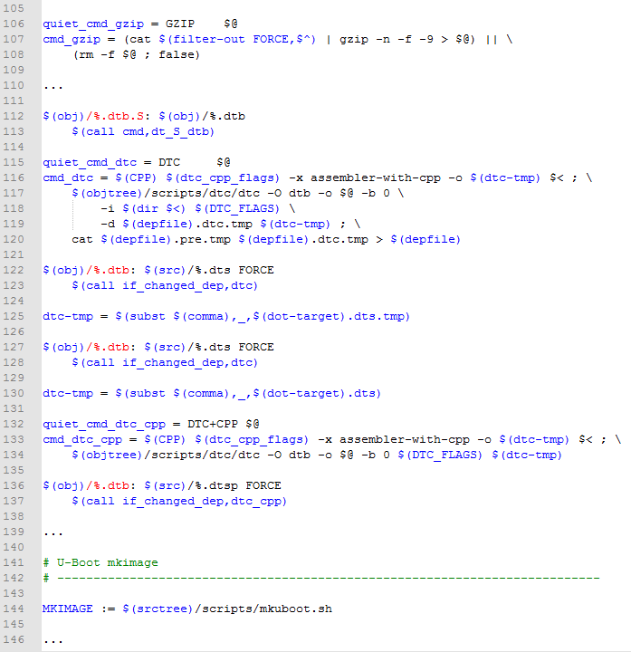
Task: Click $(objtree)/scripts/dtc/dtc on line 117
Action: 166,194
